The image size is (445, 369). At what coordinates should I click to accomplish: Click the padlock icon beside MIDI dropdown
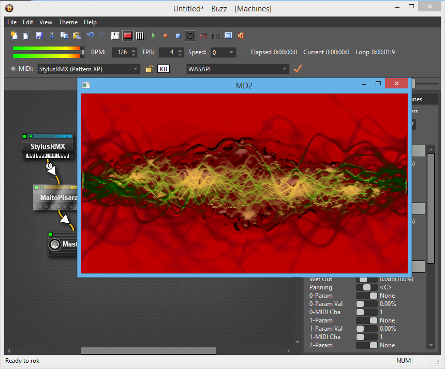149,69
